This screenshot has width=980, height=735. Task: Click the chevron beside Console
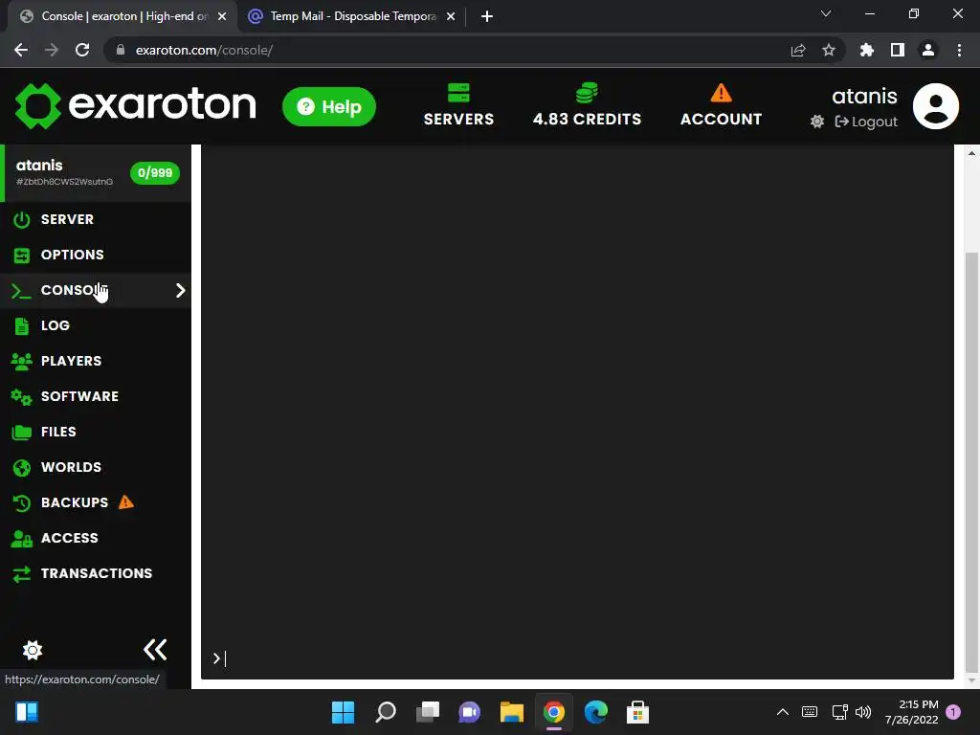(181, 290)
